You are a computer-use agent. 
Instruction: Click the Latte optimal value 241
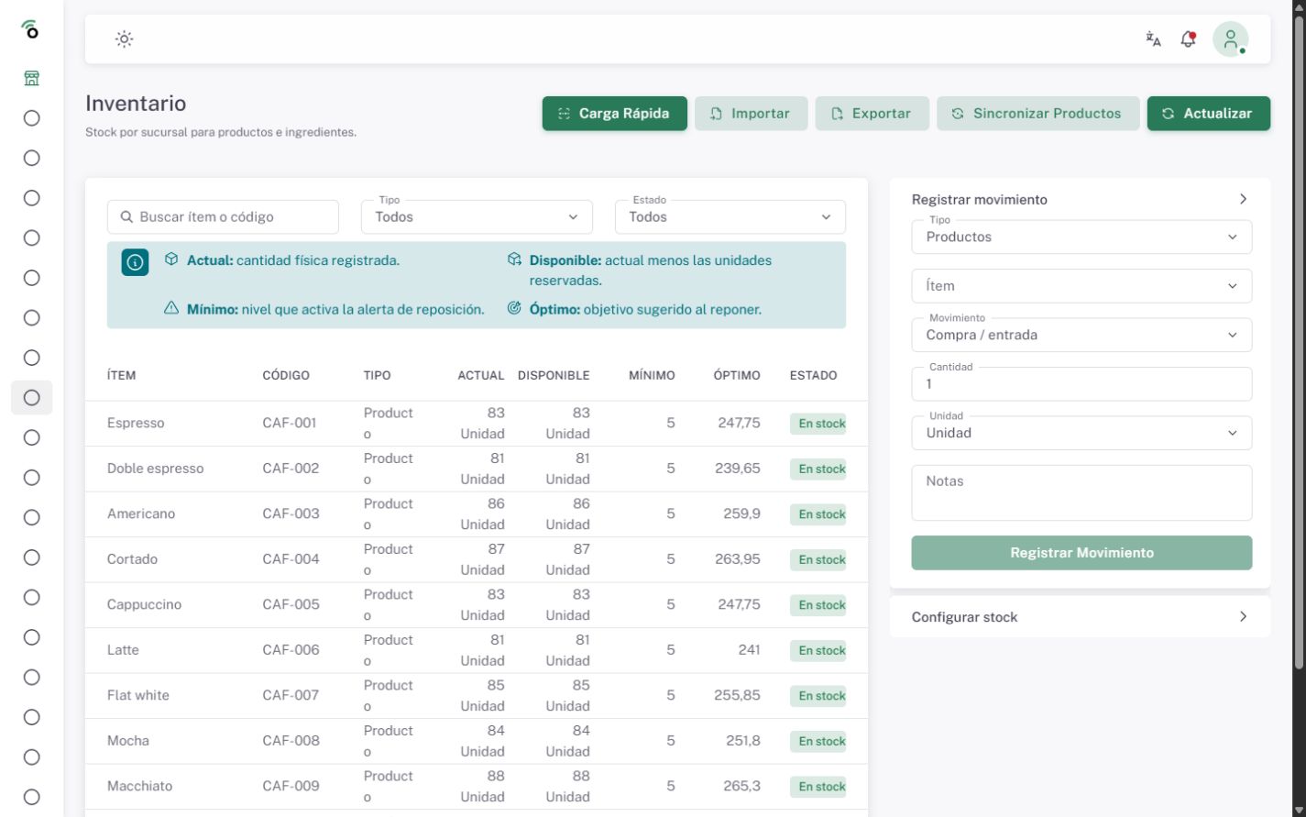click(x=749, y=650)
